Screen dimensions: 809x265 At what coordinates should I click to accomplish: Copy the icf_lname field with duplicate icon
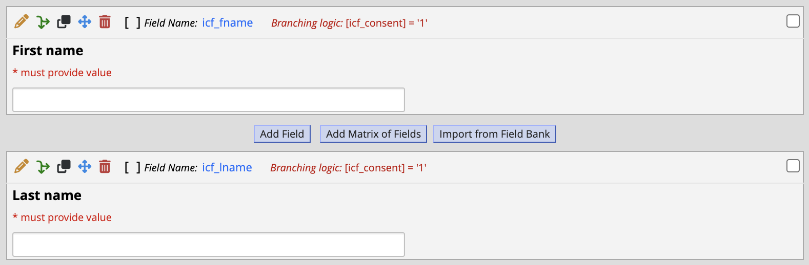point(64,167)
